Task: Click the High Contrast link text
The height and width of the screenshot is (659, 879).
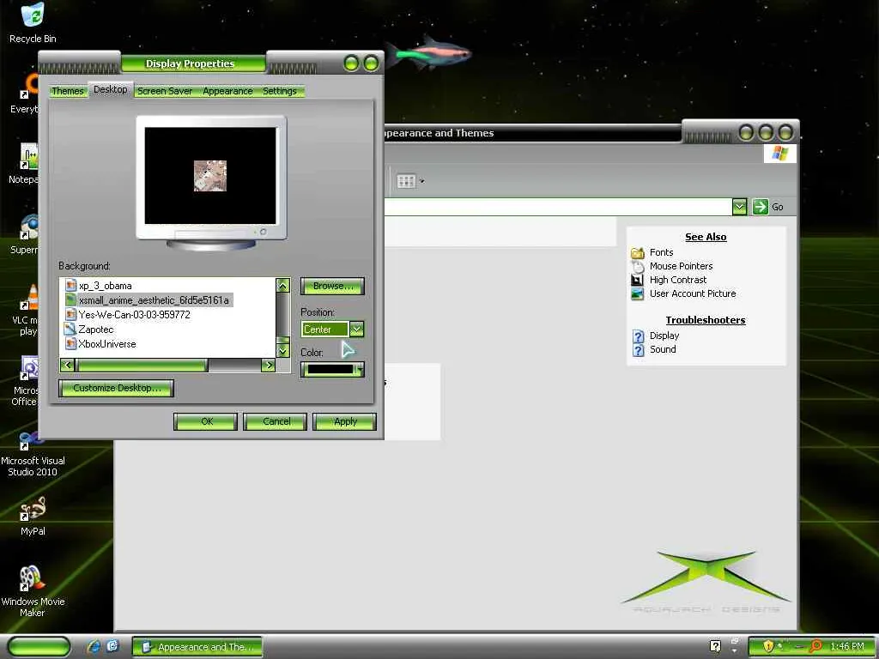Action: (x=678, y=280)
